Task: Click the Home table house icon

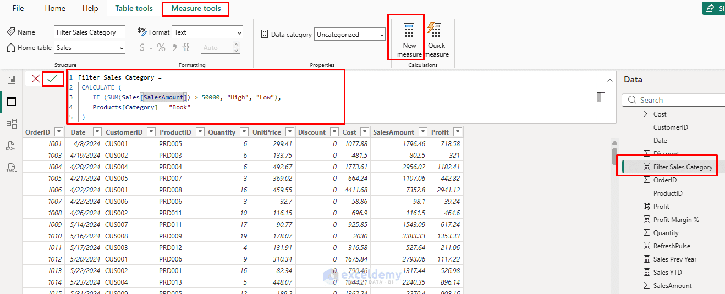Action: [x=11, y=48]
